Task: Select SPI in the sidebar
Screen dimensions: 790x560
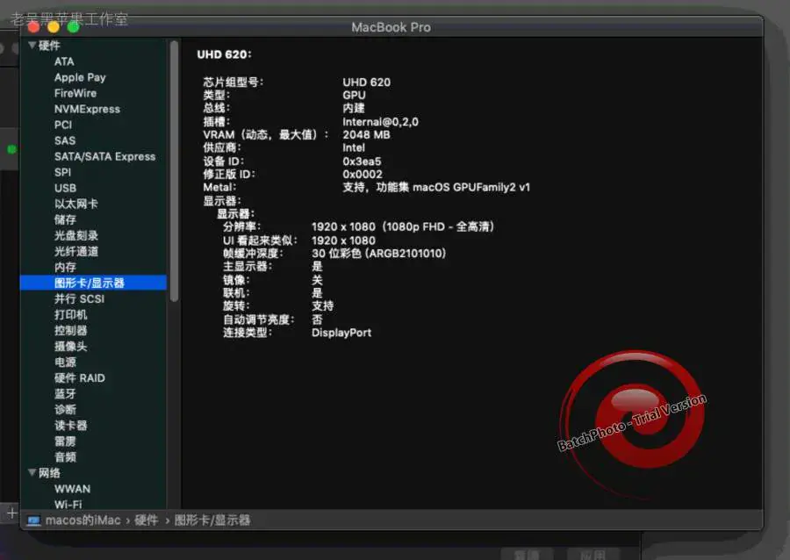Action: 62,172
